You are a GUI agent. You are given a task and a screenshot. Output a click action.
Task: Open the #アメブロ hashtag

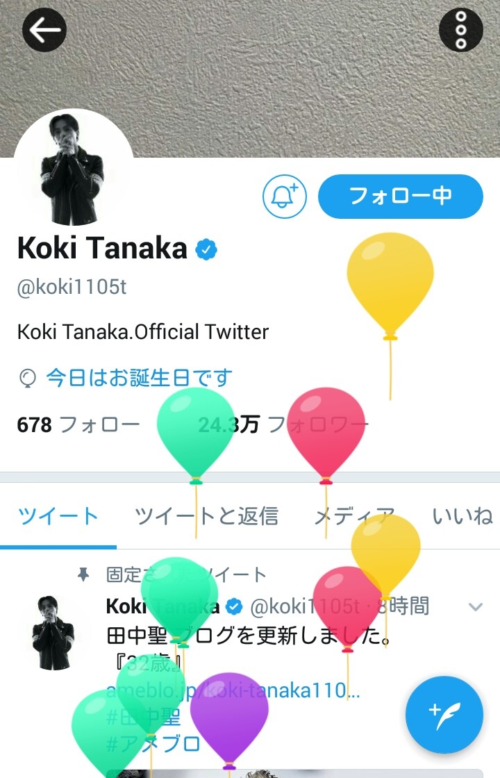[153, 744]
